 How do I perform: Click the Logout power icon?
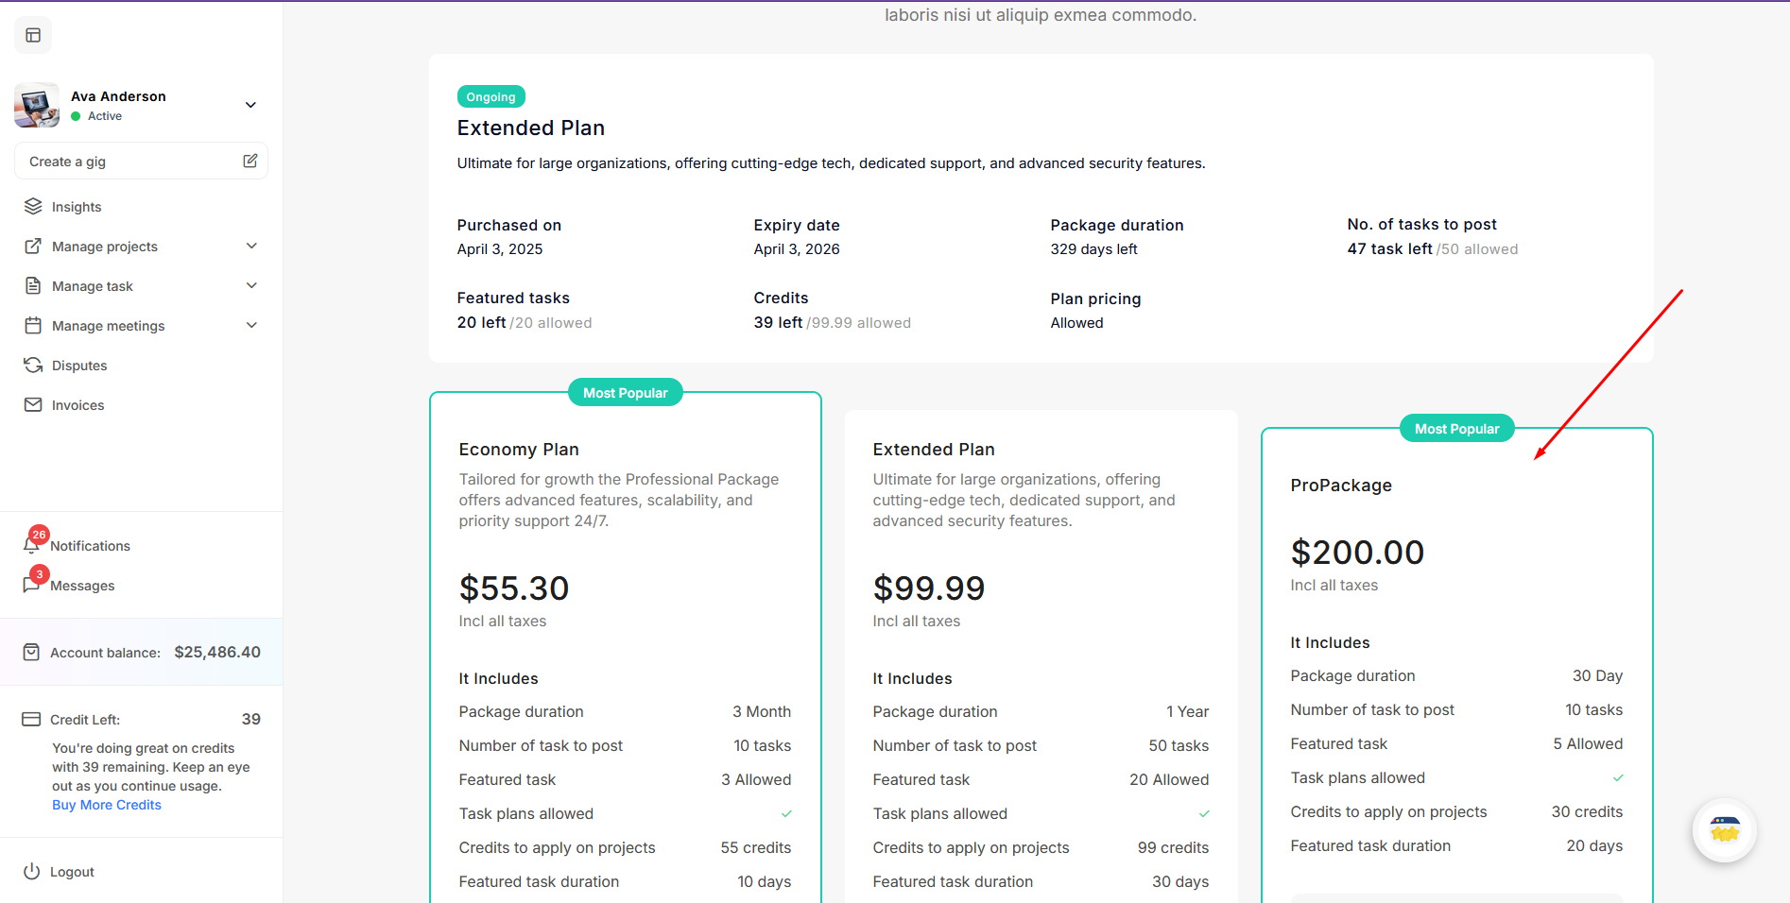(31, 872)
